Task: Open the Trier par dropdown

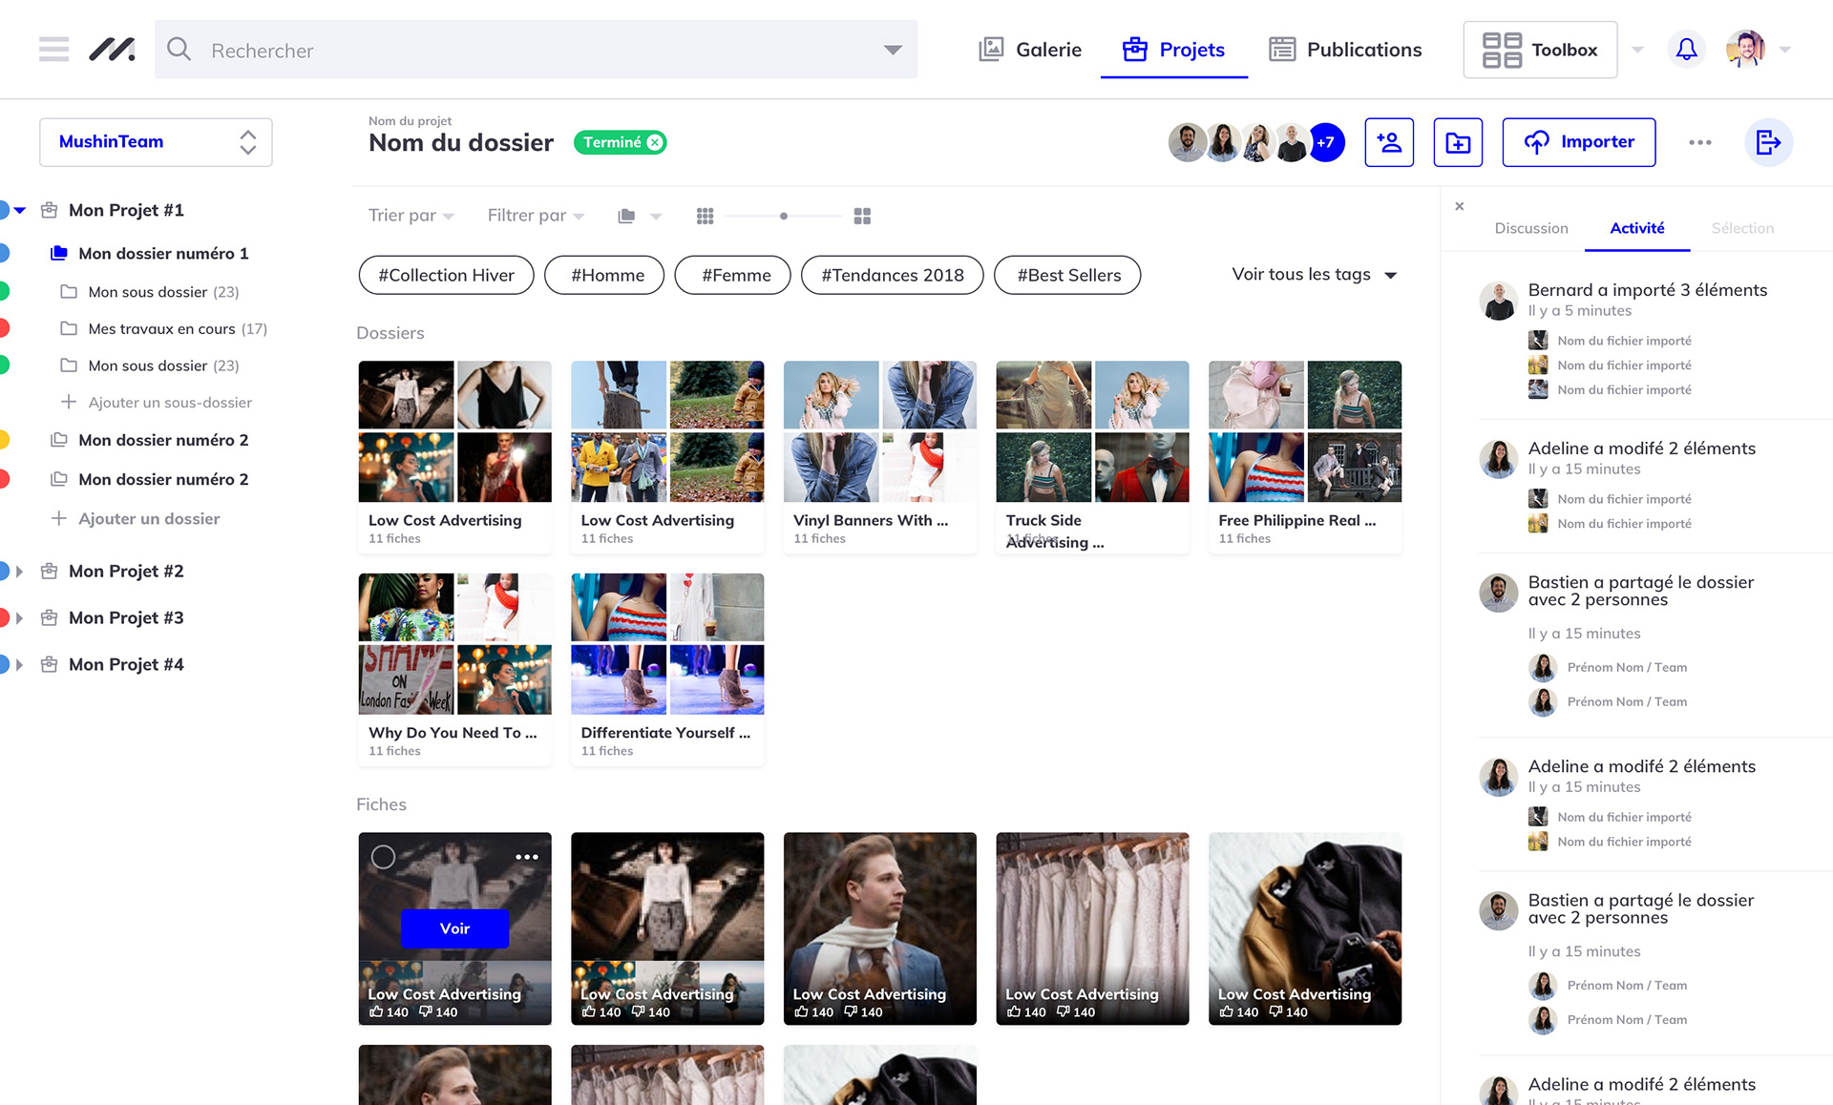Action: coord(411,216)
